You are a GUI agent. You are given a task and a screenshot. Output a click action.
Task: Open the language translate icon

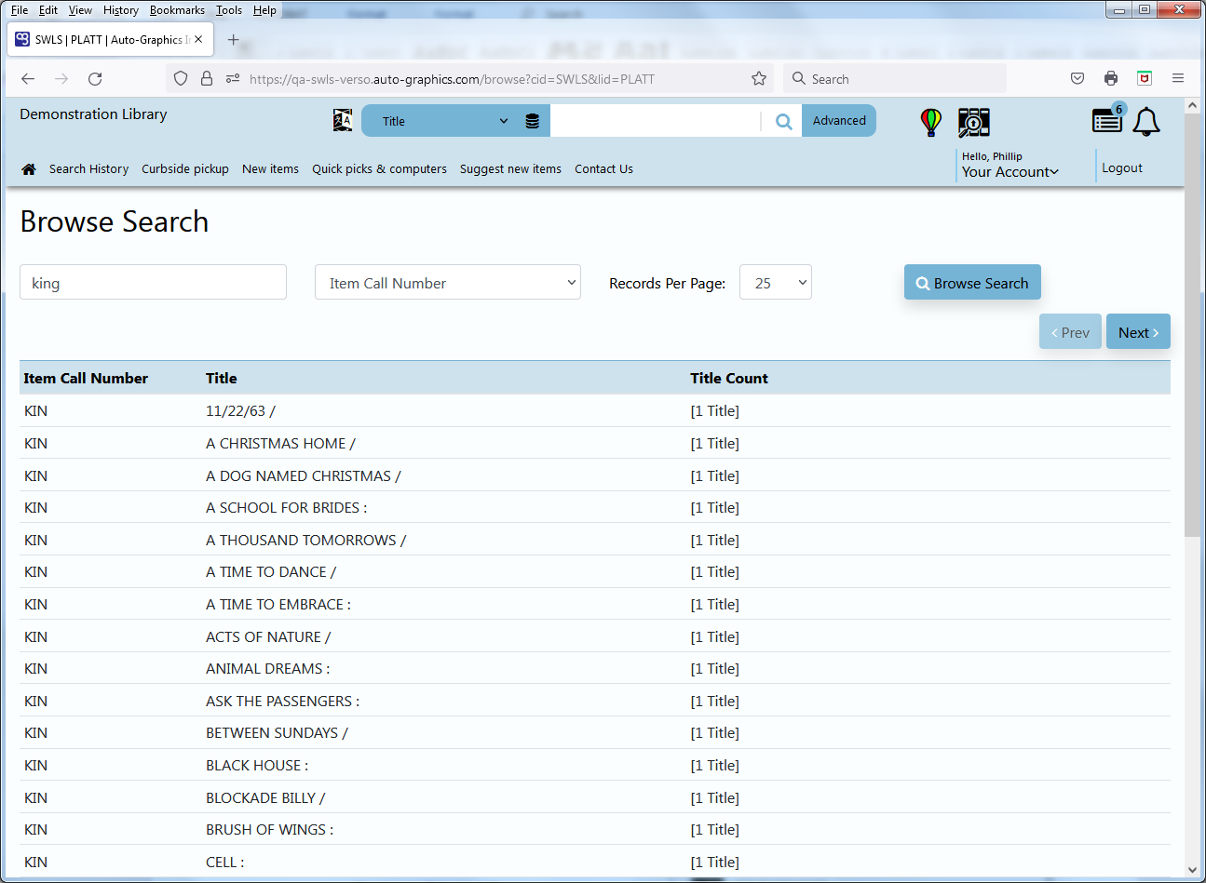(x=343, y=120)
